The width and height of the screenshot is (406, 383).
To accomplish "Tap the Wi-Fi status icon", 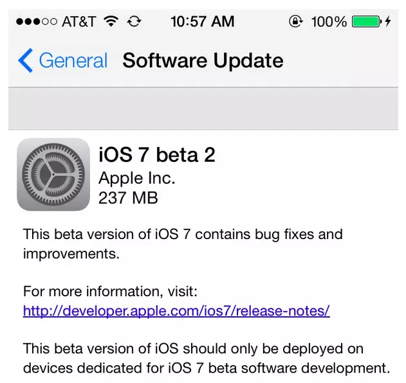I will [111, 21].
